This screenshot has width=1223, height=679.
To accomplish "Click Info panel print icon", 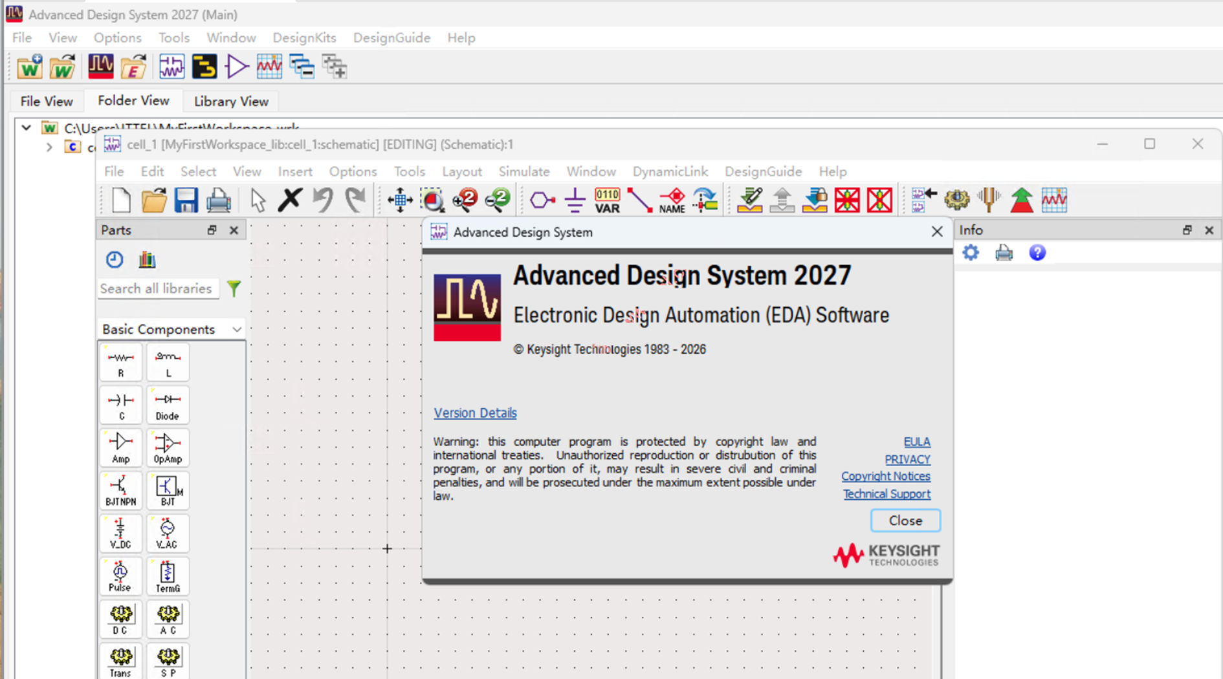I will coord(1004,252).
